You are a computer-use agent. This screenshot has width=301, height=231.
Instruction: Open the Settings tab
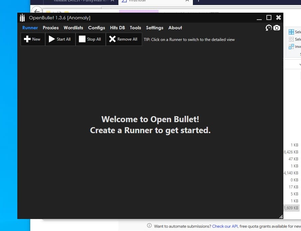click(x=155, y=28)
